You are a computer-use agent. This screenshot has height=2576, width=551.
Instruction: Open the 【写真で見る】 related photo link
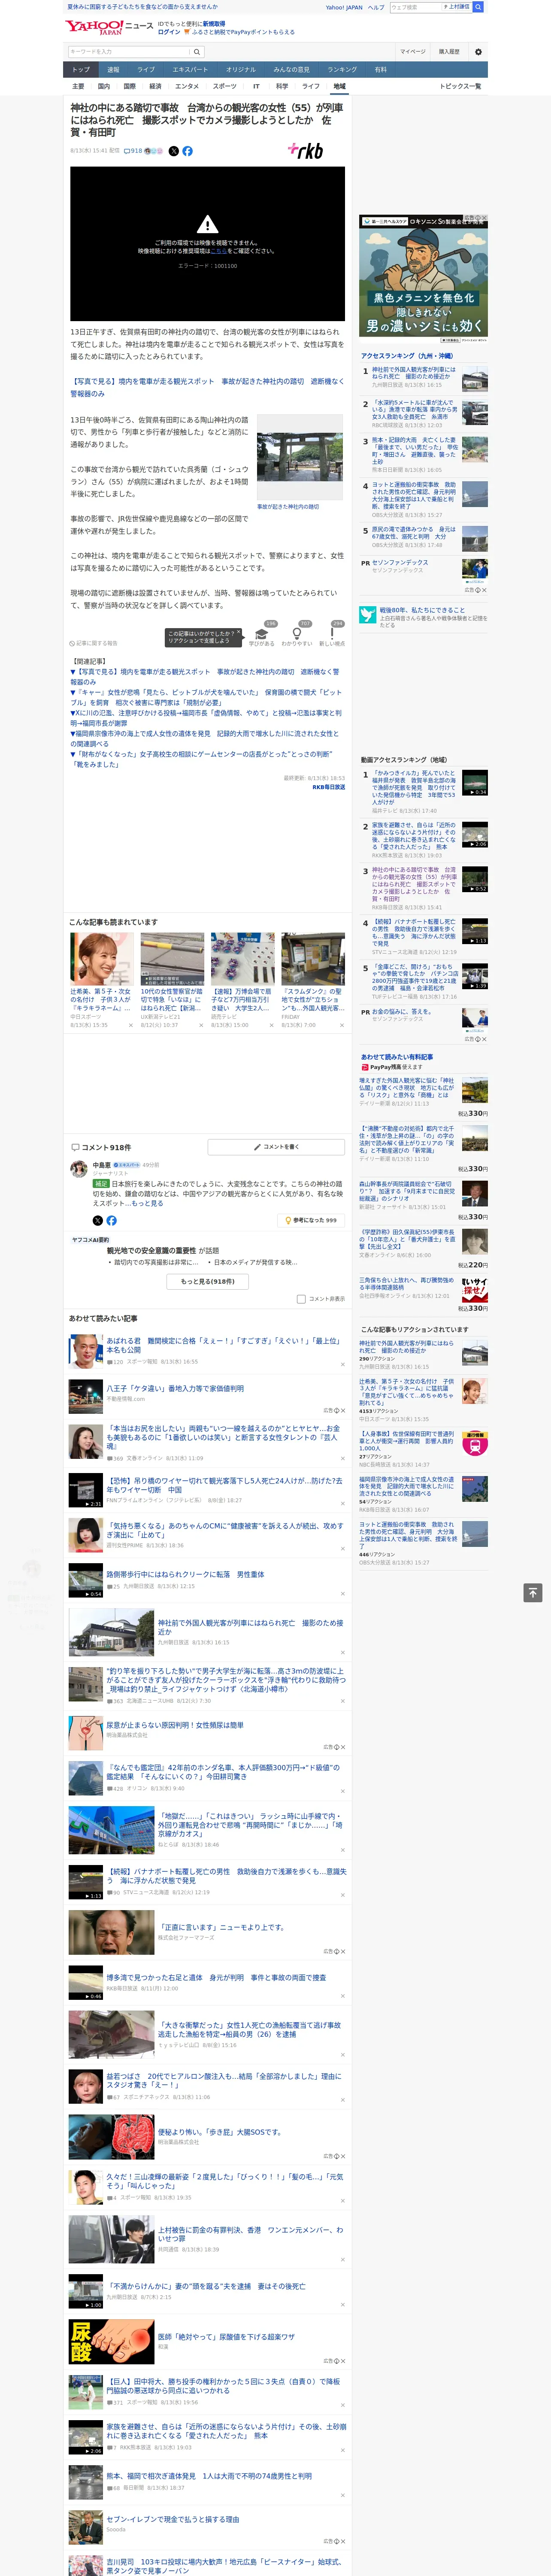[207, 387]
